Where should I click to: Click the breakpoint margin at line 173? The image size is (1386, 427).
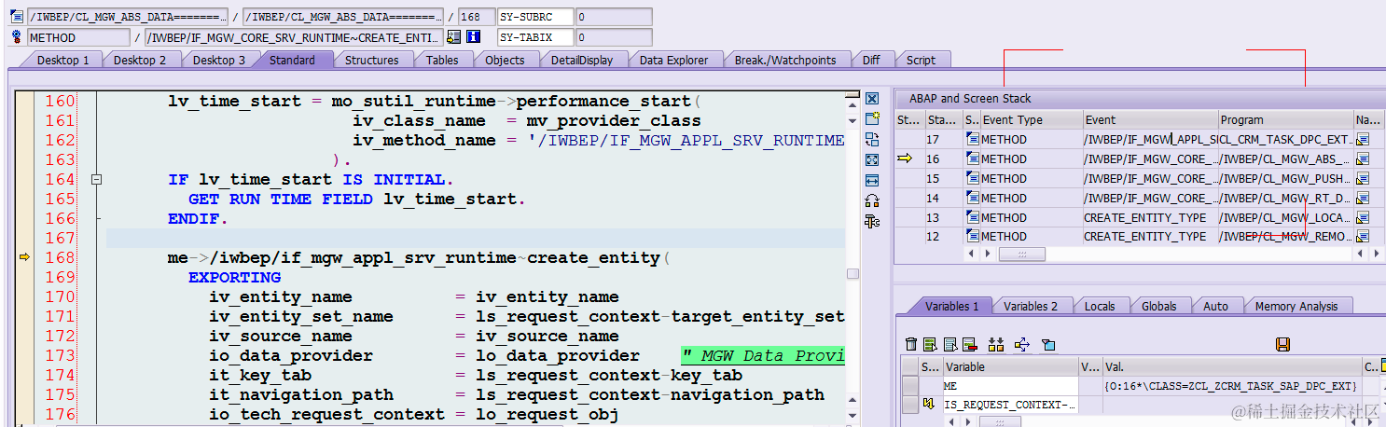pyautogui.click(x=24, y=355)
